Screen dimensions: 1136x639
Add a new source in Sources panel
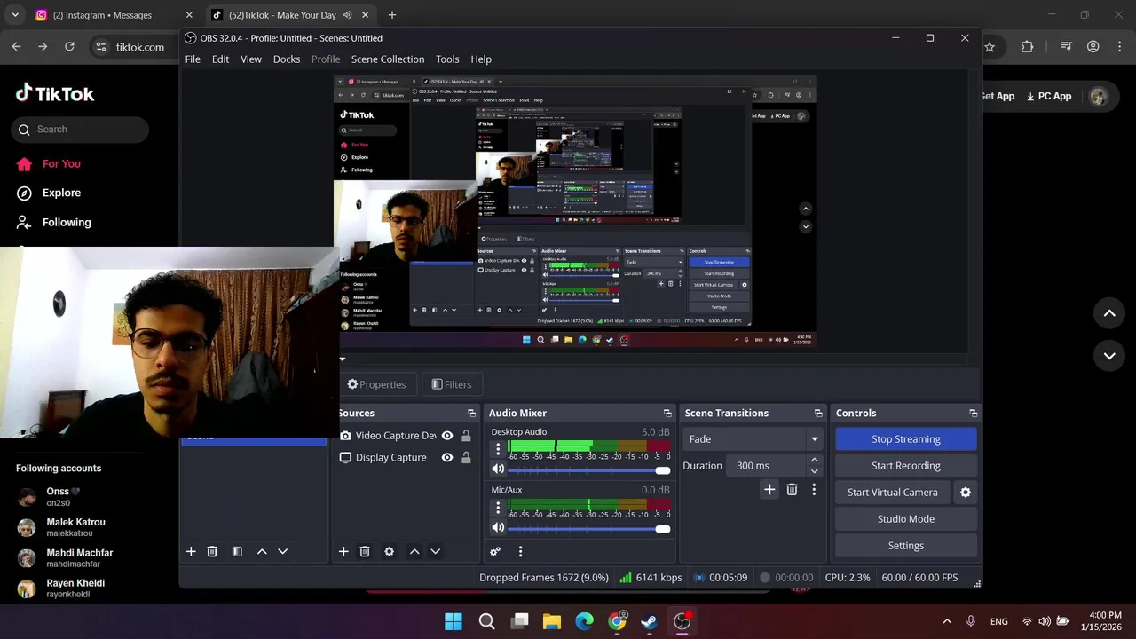[343, 551]
